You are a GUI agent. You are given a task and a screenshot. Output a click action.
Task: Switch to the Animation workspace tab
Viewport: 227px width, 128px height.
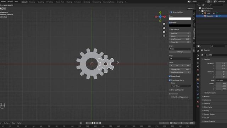click(x=78, y=2)
